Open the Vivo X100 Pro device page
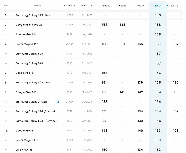 24,150
